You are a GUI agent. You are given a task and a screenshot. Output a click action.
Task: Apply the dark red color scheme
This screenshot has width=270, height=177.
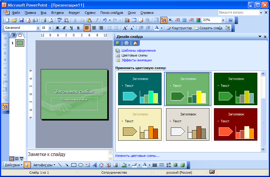(236, 124)
